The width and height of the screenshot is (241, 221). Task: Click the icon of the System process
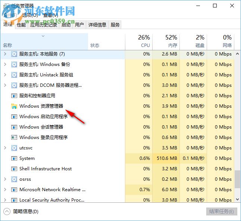tap(14, 158)
